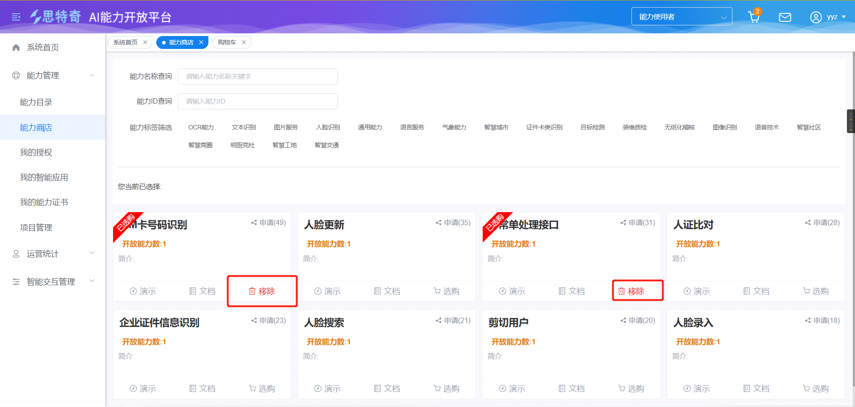Add 人脸更新 to cart via 选购

click(447, 291)
